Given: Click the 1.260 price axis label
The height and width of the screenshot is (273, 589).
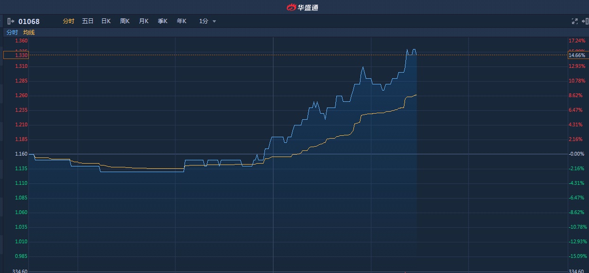Looking at the screenshot, I should click(x=21, y=96).
